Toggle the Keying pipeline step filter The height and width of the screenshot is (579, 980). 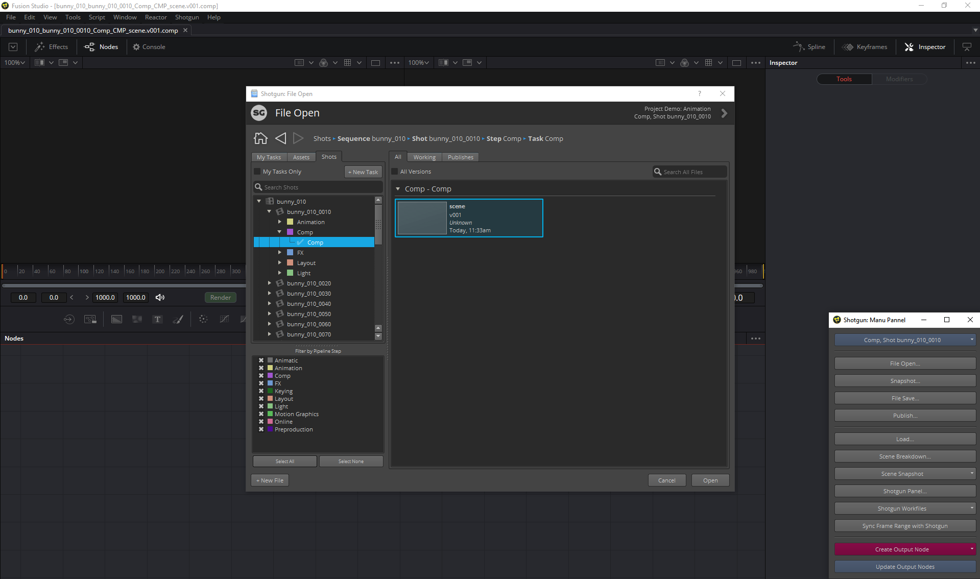click(x=261, y=391)
